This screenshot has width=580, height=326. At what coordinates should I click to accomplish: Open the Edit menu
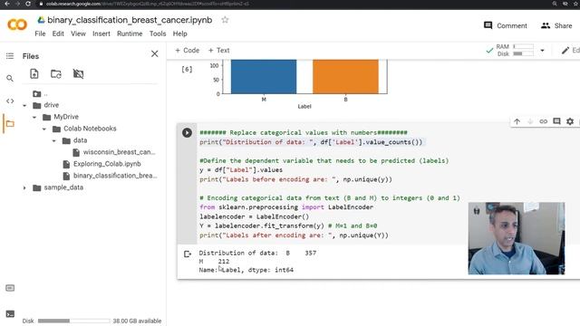click(58, 34)
